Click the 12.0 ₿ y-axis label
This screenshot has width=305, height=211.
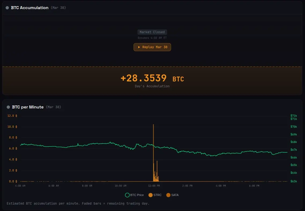tap(12, 116)
